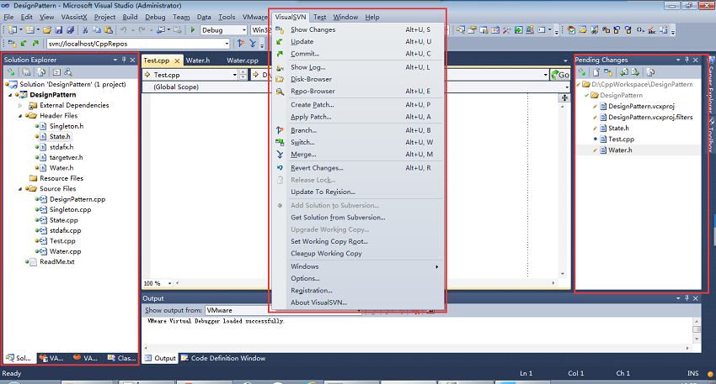Select DesignPattern.vcxproj in Pending Changes
This screenshot has height=384, width=716.
(641, 106)
